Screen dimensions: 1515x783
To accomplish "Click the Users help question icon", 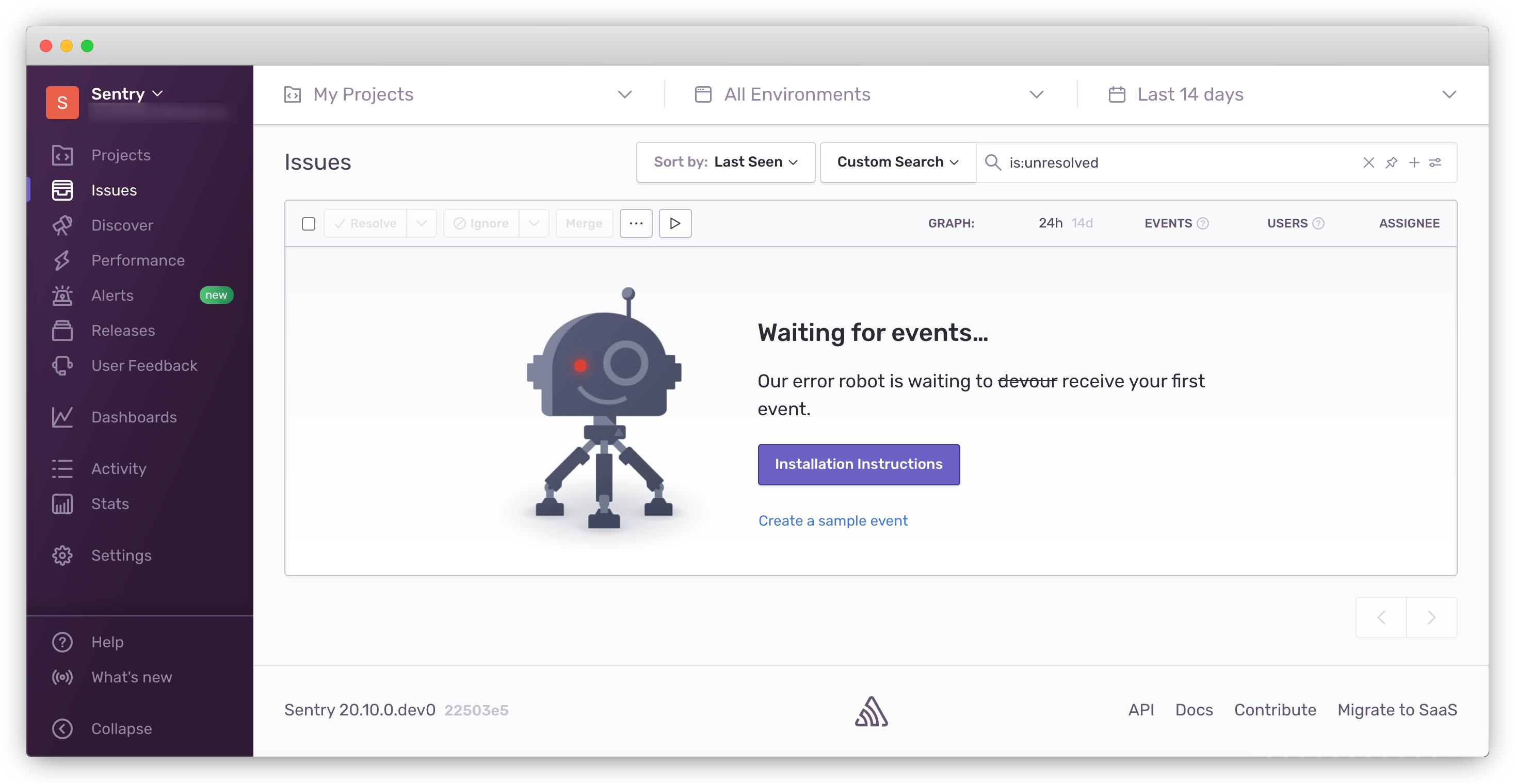I will (x=1318, y=223).
